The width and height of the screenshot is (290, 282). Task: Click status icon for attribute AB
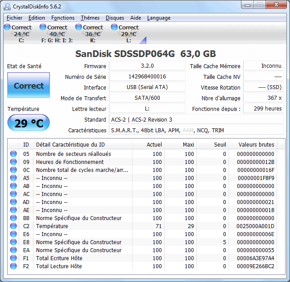13,186
